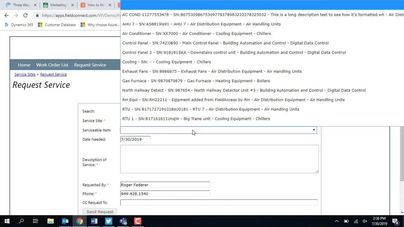Launch File Explorer from taskbar

[x=50, y=221]
